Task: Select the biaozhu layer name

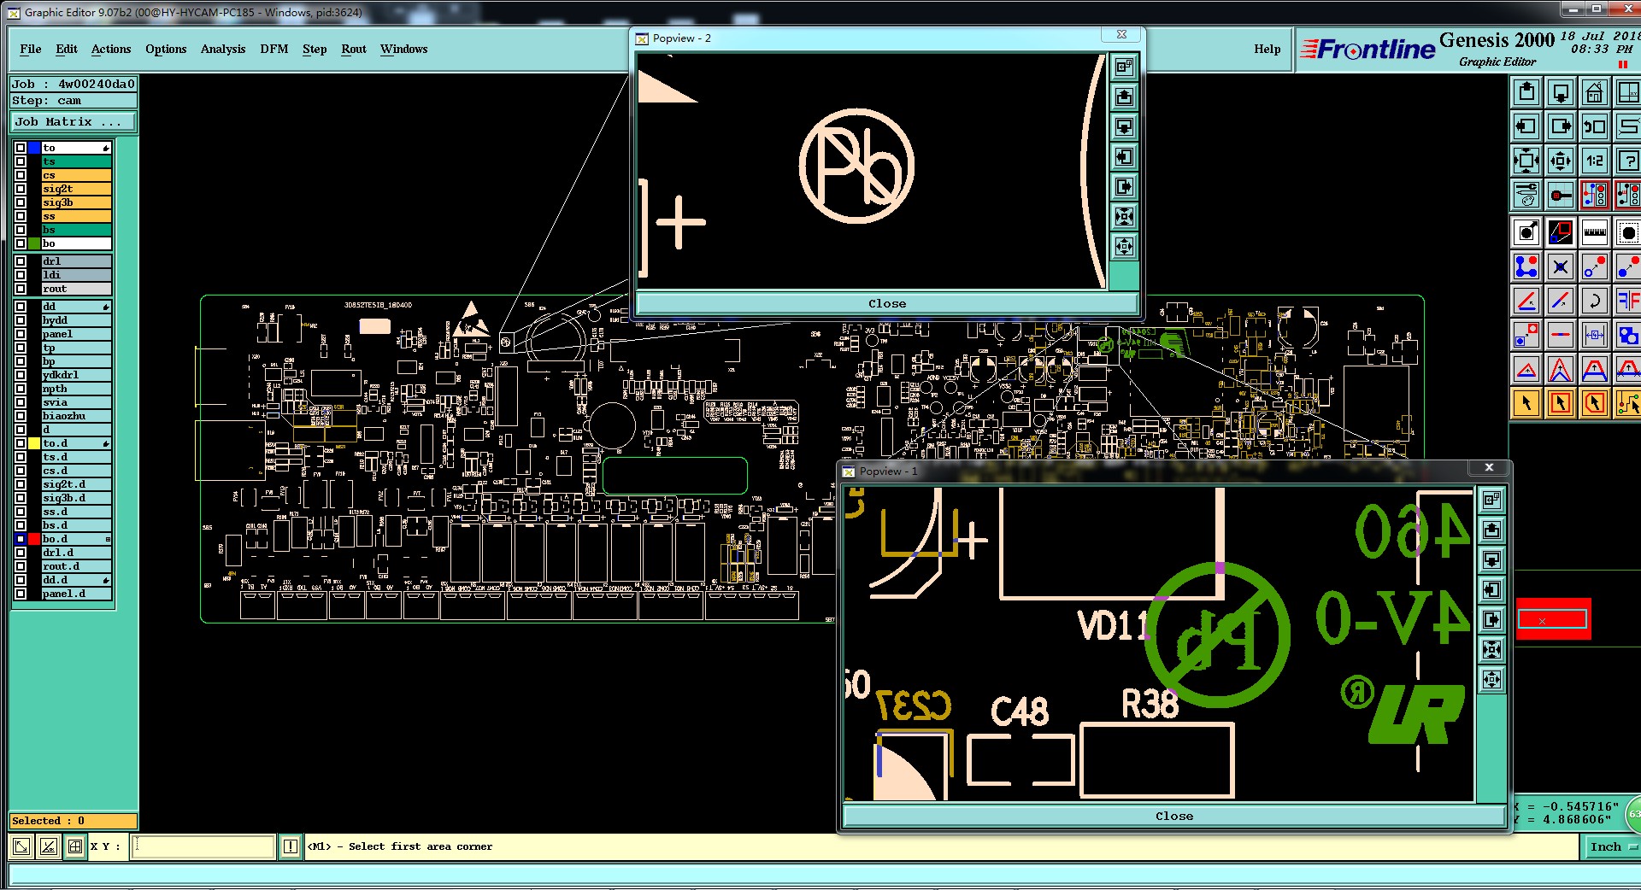Action: coord(76,416)
